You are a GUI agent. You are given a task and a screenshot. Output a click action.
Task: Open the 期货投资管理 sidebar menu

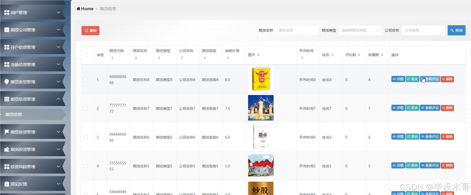click(x=33, y=132)
